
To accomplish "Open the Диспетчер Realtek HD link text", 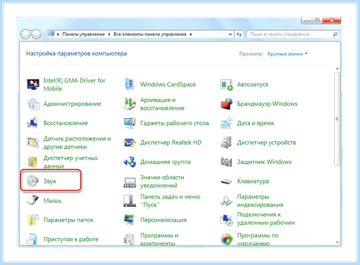I will pos(171,143).
